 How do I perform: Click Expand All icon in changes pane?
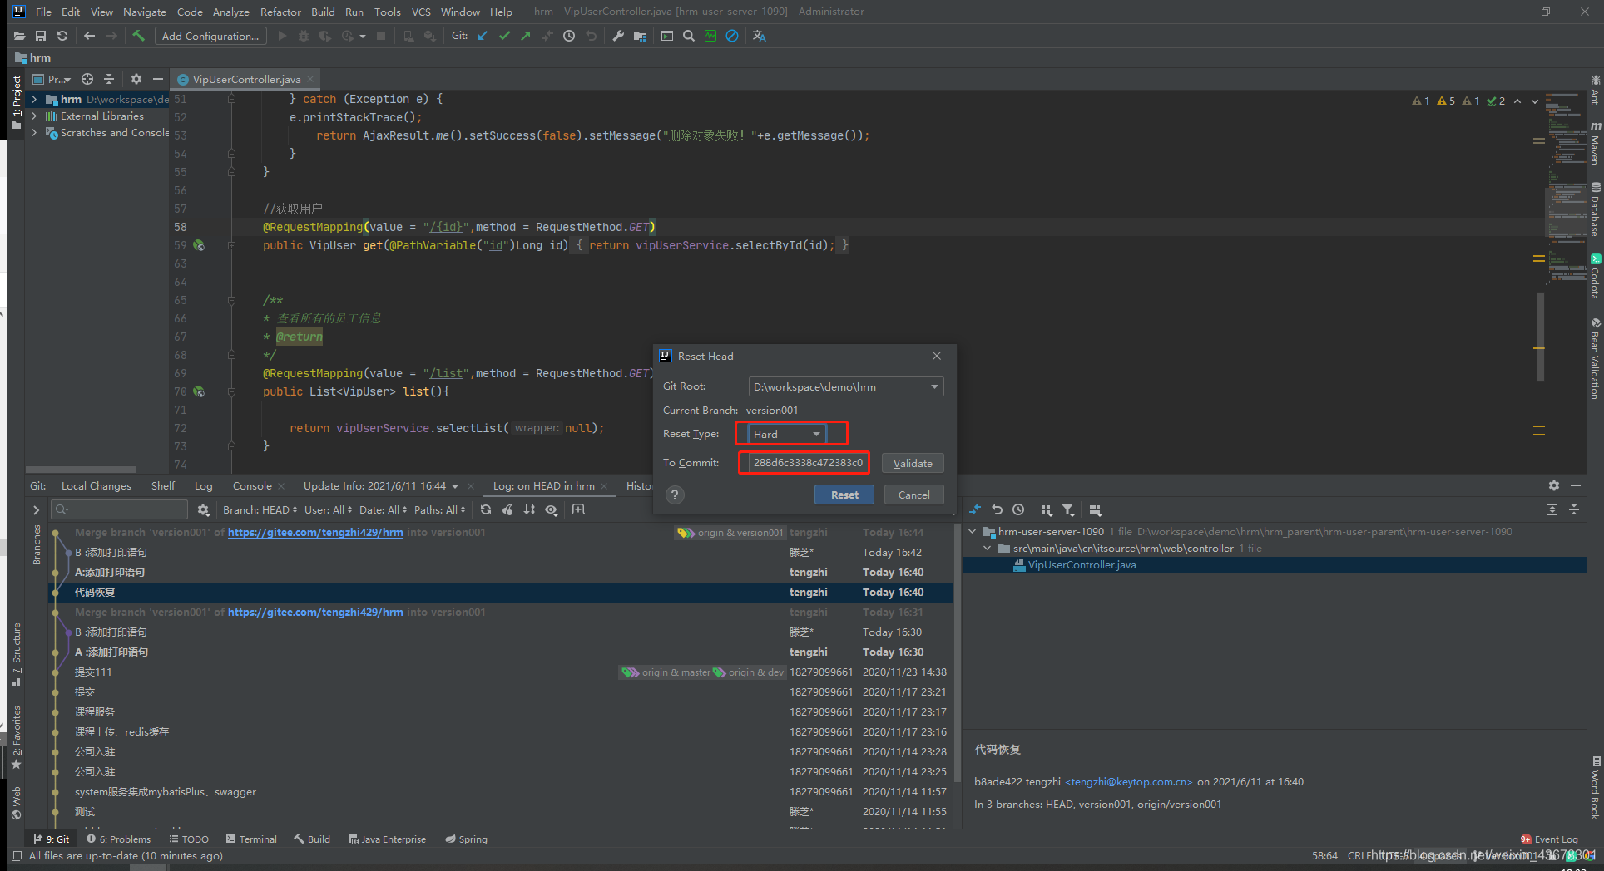[x=1552, y=509]
